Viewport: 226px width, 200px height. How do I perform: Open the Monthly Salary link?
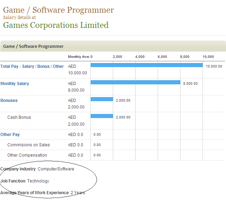15,84
